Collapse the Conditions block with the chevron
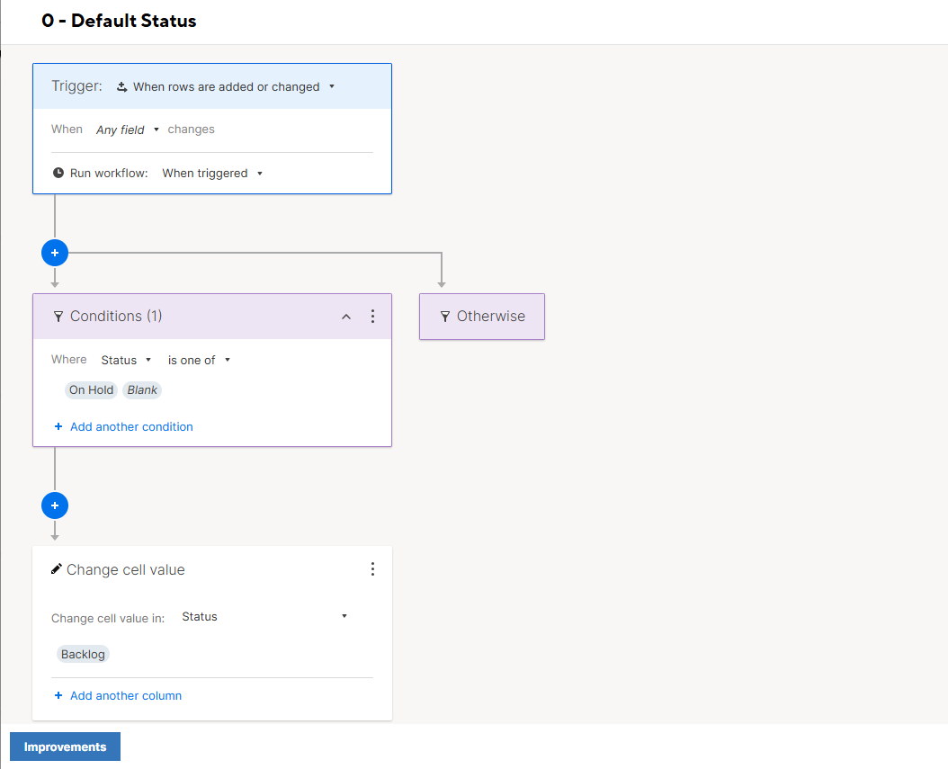This screenshot has height=769, width=948. coord(346,317)
